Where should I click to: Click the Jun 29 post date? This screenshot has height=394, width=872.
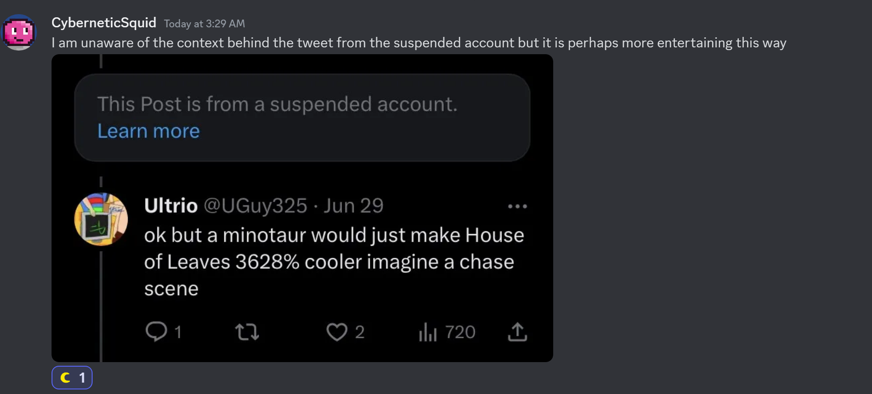click(x=353, y=206)
